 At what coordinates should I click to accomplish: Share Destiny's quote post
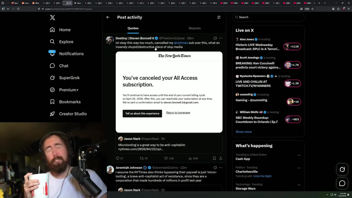click(x=221, y=158)
